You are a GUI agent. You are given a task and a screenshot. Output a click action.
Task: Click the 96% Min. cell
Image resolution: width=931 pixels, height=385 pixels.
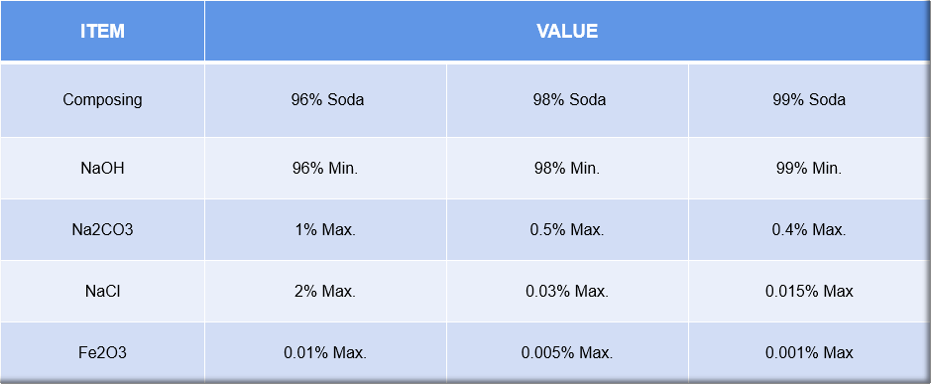click(327, 168)
